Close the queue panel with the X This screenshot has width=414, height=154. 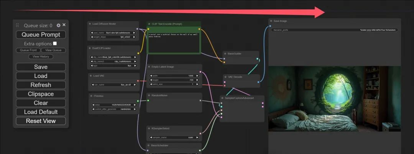click(x=64, y=25)
